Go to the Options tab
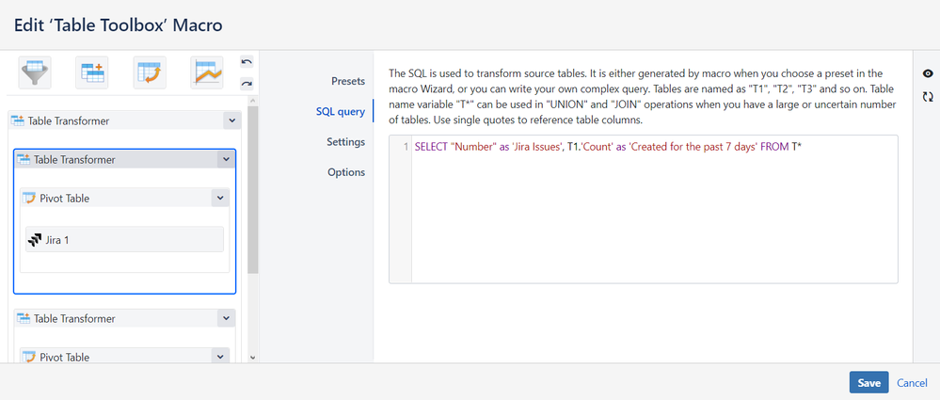 click(x=345, y=172)
